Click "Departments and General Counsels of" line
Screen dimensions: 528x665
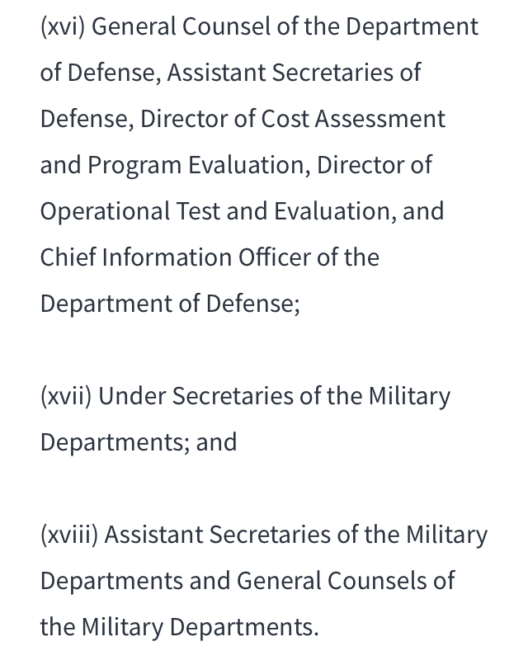(247, 581)
